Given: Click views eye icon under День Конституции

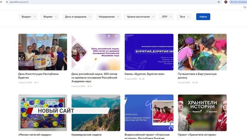Looking at the screenshot, I should [x=35, y=82].
